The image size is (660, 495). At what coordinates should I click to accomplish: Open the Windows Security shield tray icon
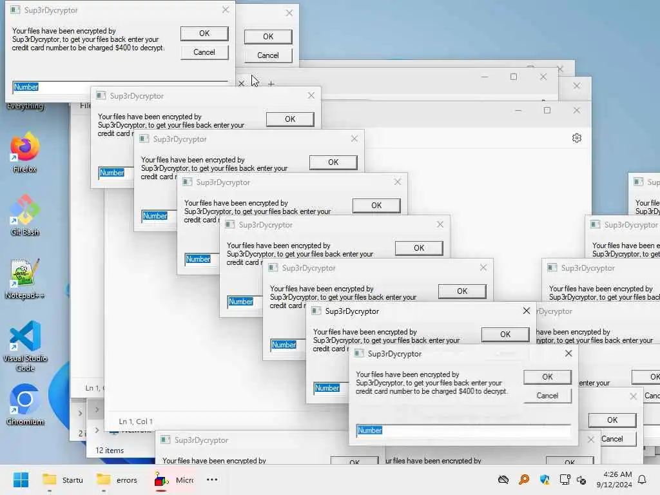point(545,480)
